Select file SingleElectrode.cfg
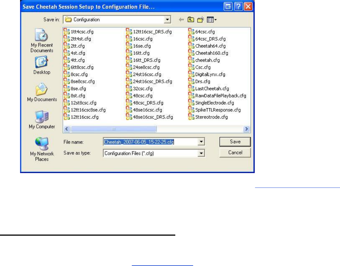The image size is (340, 266). [x=211, y=103]
